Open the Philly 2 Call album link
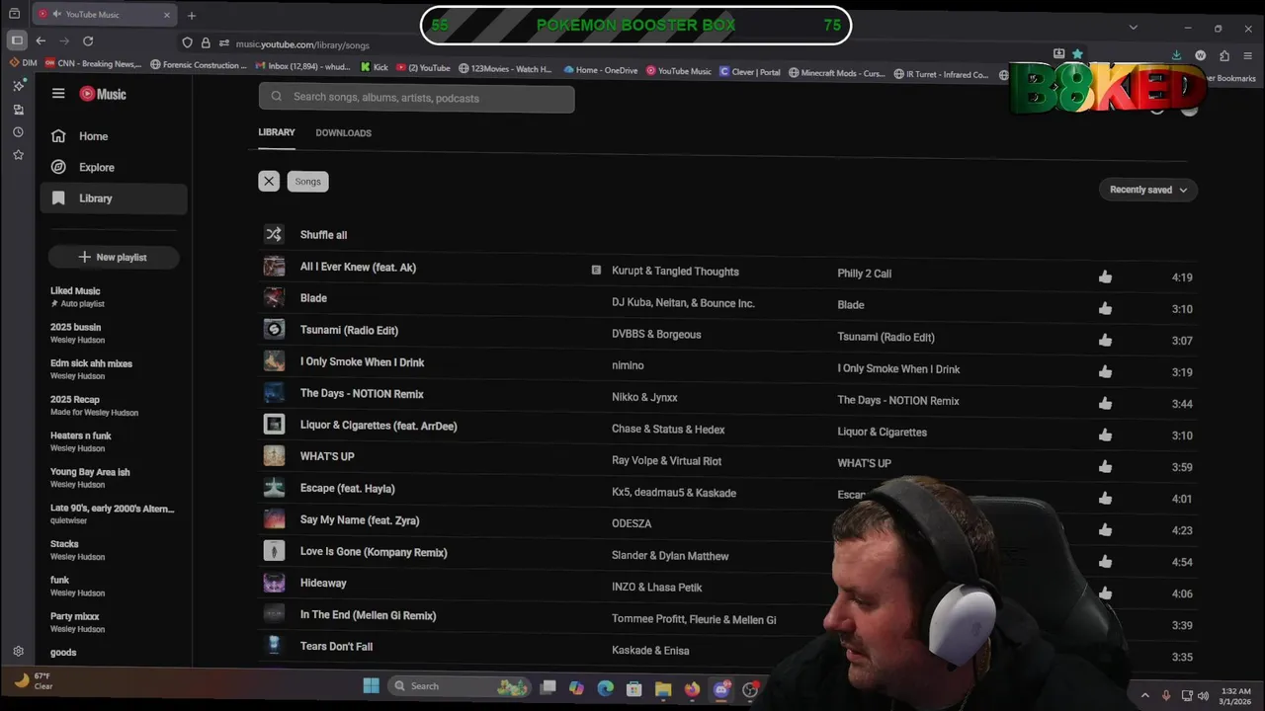Screen dimensions: 1265x711 (864, 274)
